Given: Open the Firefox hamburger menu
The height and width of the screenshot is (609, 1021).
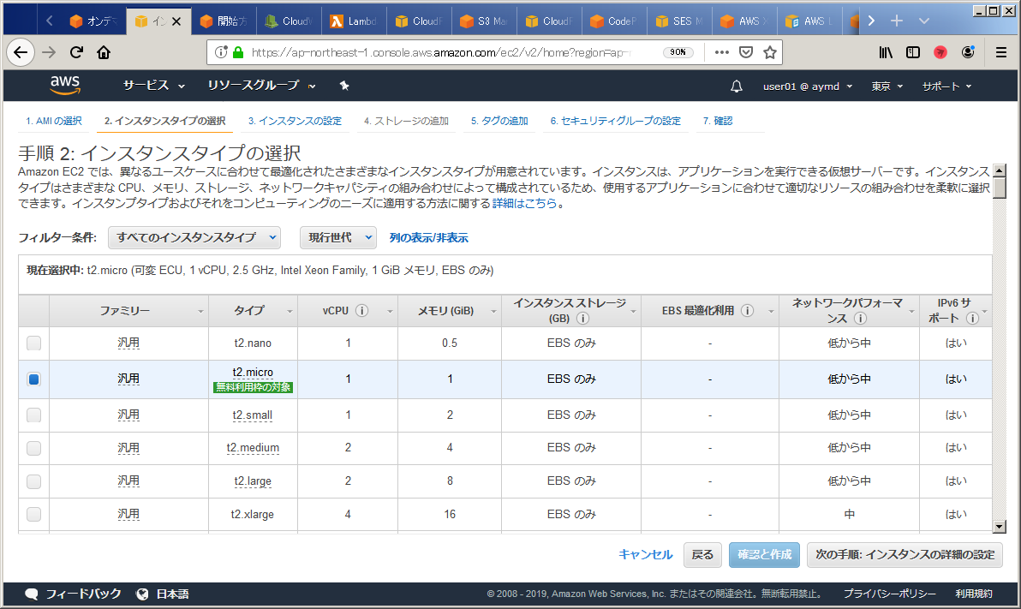Looking at the screenshot, I should coord(1000,52).
